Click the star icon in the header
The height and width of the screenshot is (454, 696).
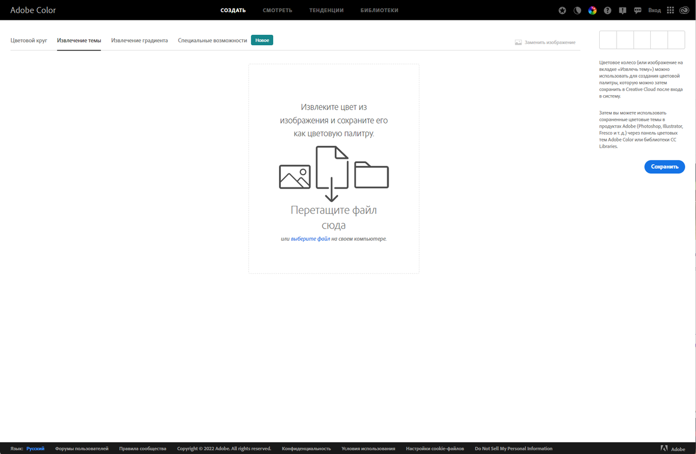point(562,10)
